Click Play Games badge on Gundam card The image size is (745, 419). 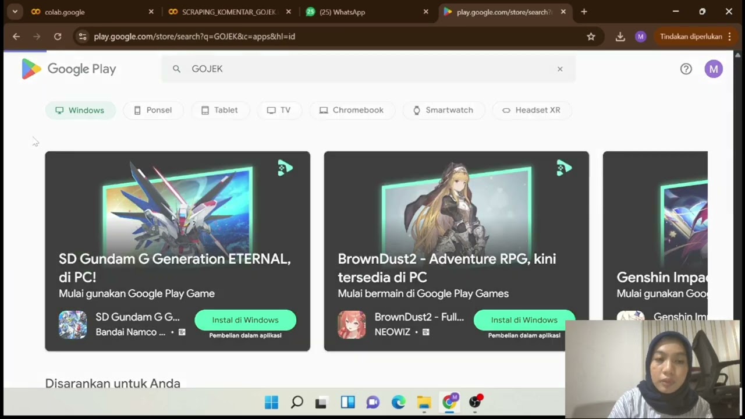pyautogui.click(x=285, y=168)
